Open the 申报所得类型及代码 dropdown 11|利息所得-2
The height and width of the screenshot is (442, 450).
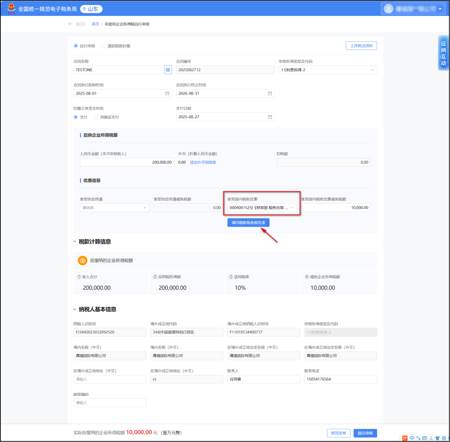click(327, 70)
